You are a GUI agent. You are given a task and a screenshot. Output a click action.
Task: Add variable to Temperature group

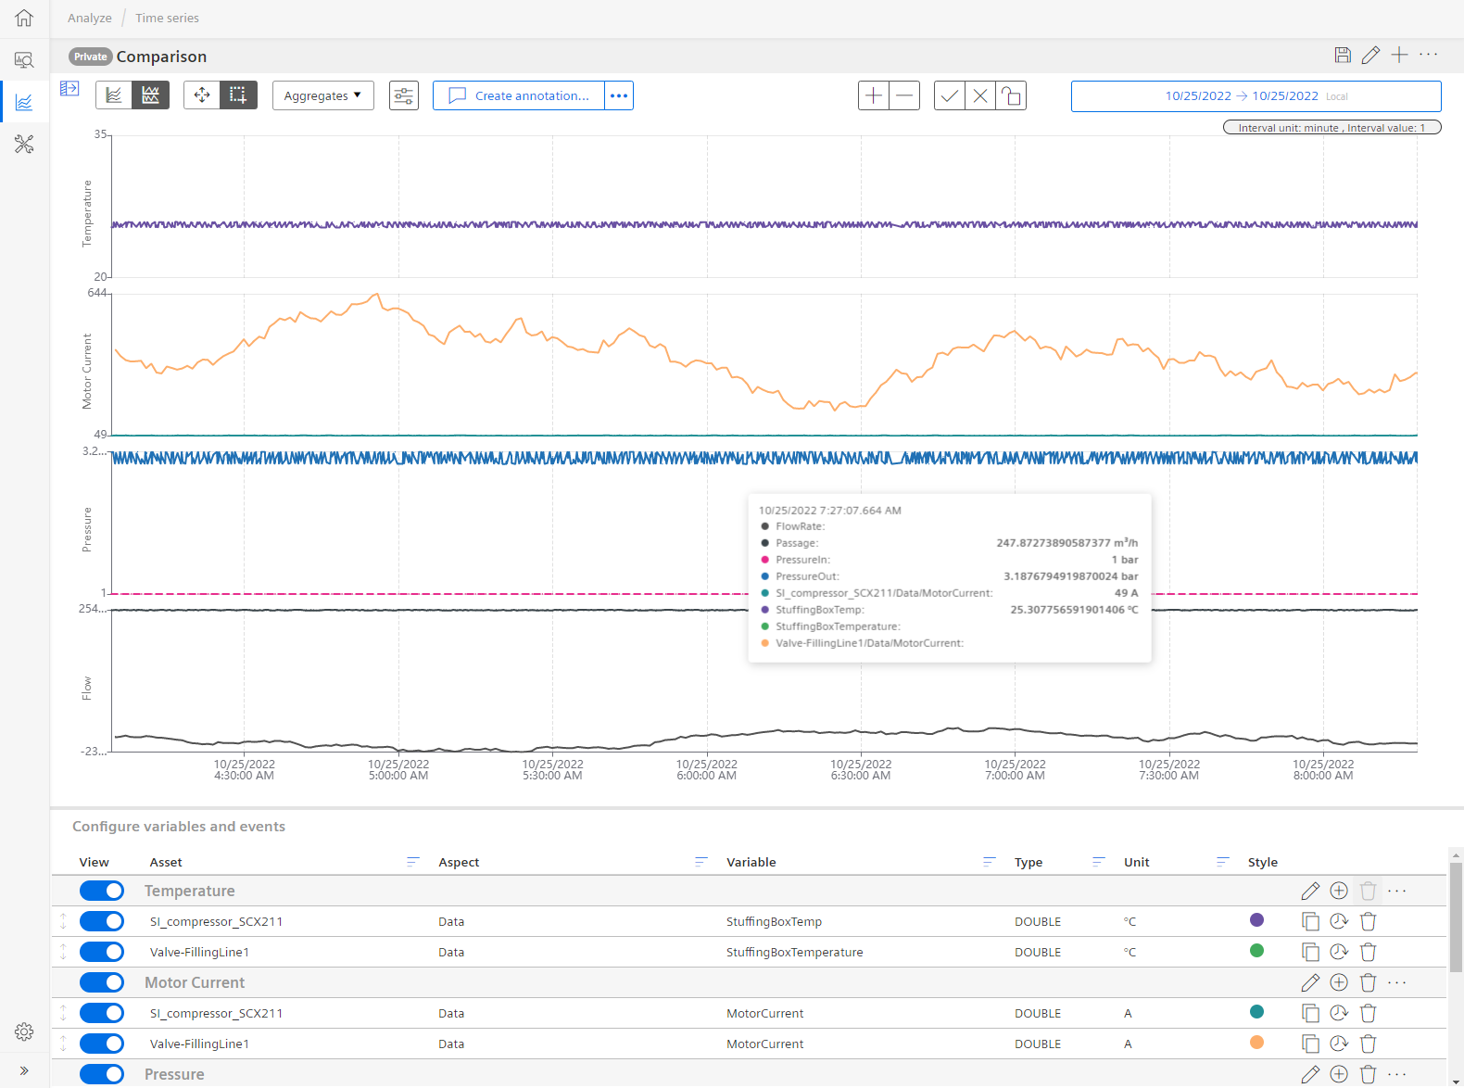tap(1339, 891)
